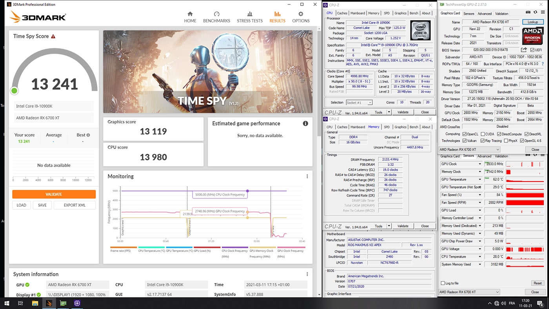
Task: Switch to SPD tab in lower CPU-Z window
Action: click(x=387, y=127)
